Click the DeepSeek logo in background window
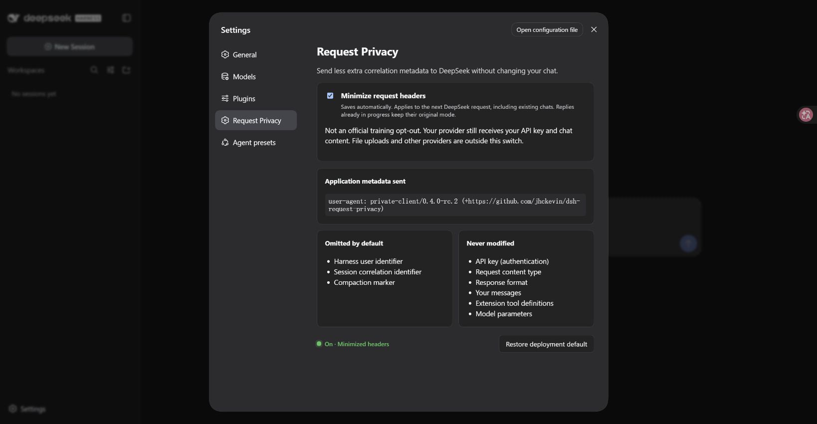Screen dimensions: 817x424 pyautogui.click(x=54, y=18)
